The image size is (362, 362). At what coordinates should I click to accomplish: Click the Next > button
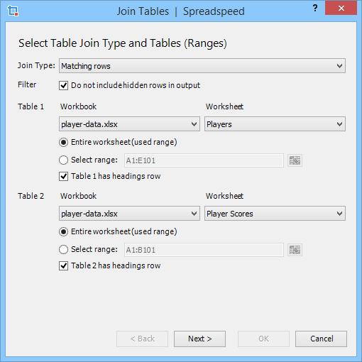(199, 339)
